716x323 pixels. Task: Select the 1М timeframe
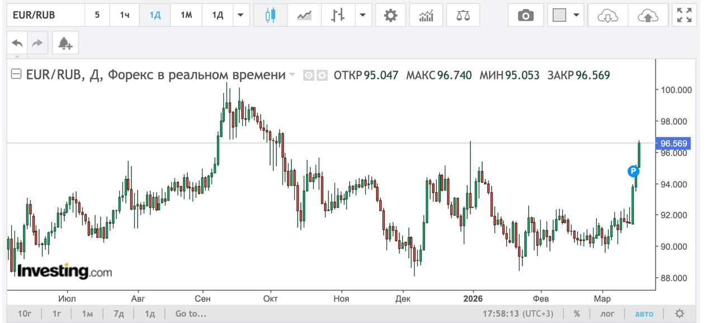tap(186, 15)
